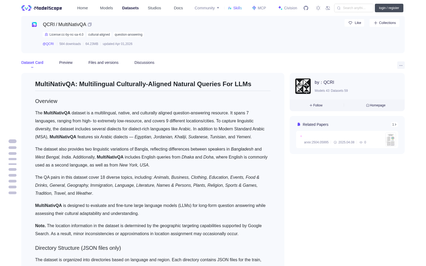Open the Datasets page
Viewport: 426px width, 266px height.
coord(130,8)
